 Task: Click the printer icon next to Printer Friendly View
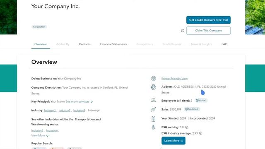point(154,79)
